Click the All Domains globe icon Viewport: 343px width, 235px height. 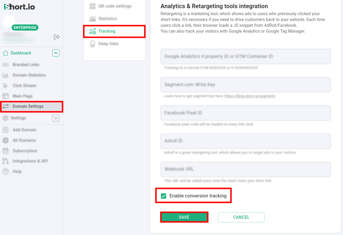6,140
